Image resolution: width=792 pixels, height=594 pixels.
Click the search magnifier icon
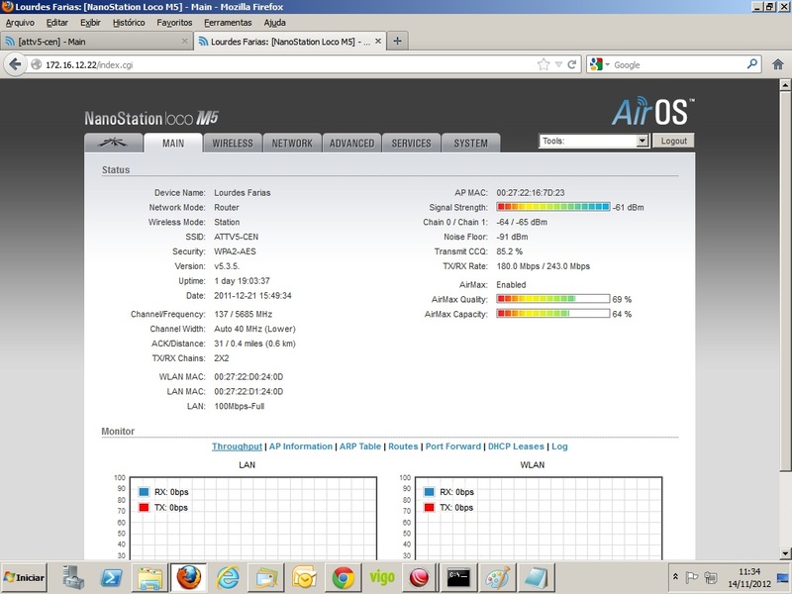[x=752, y=64]
